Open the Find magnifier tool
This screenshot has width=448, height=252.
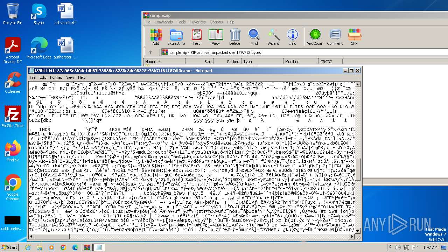coord(254,37)
